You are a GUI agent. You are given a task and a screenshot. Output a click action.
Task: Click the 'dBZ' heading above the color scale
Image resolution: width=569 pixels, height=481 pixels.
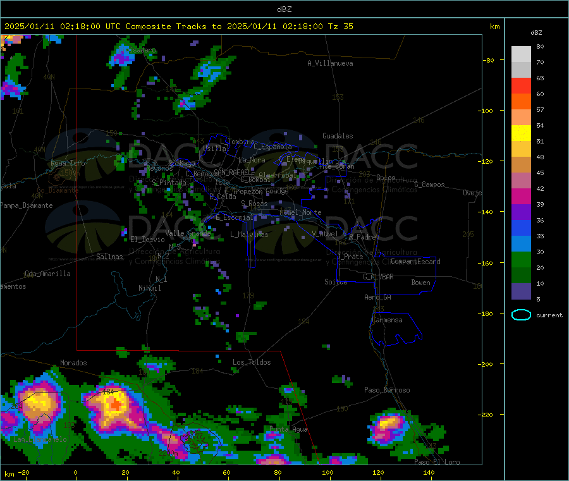[536, 33]
